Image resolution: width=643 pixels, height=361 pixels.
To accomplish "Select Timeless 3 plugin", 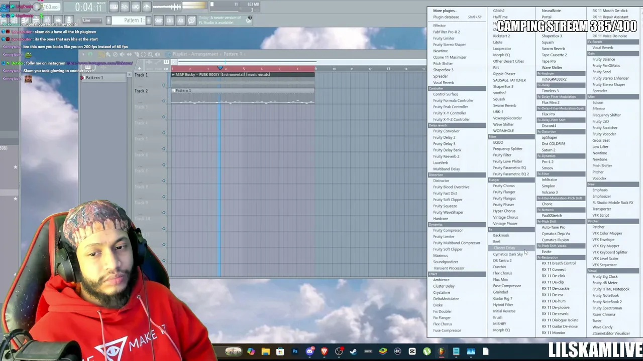I will (x=550, y=91).
